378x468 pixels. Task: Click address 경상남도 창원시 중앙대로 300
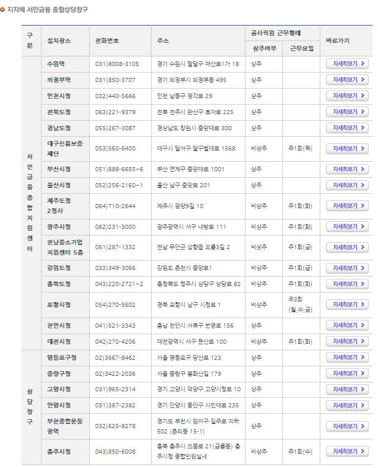194,128
